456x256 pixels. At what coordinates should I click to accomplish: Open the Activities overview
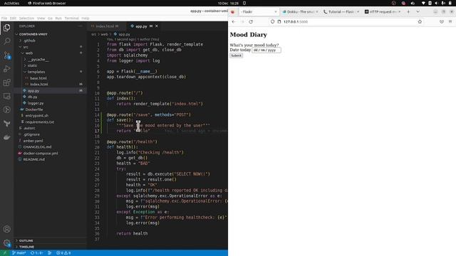point(11,3)
